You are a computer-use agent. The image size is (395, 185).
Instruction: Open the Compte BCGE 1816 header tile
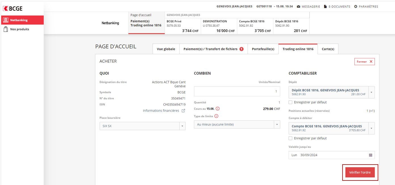[x=255, y=26]
